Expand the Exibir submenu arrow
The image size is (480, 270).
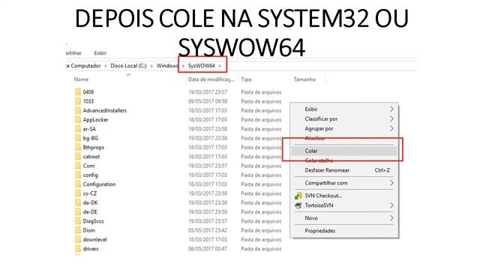coord(391,109)
